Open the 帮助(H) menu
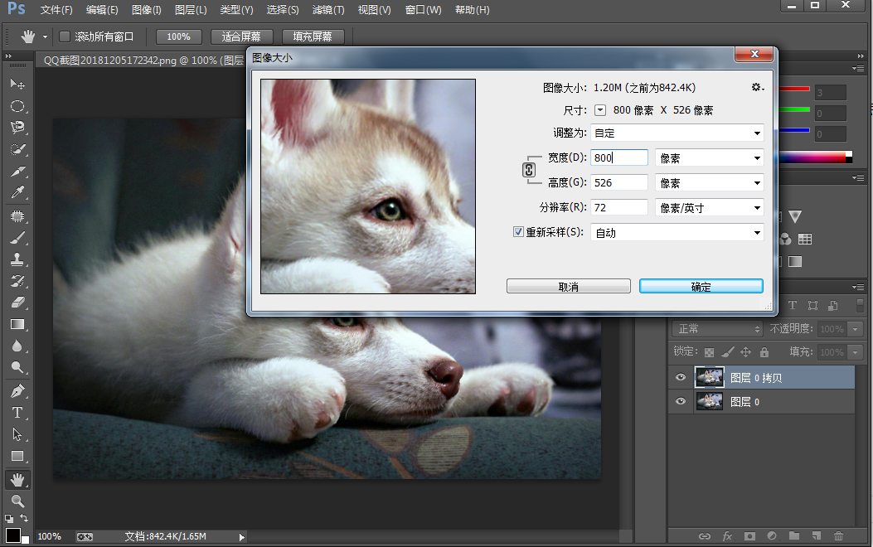873x547 pixels. [472, 10]
